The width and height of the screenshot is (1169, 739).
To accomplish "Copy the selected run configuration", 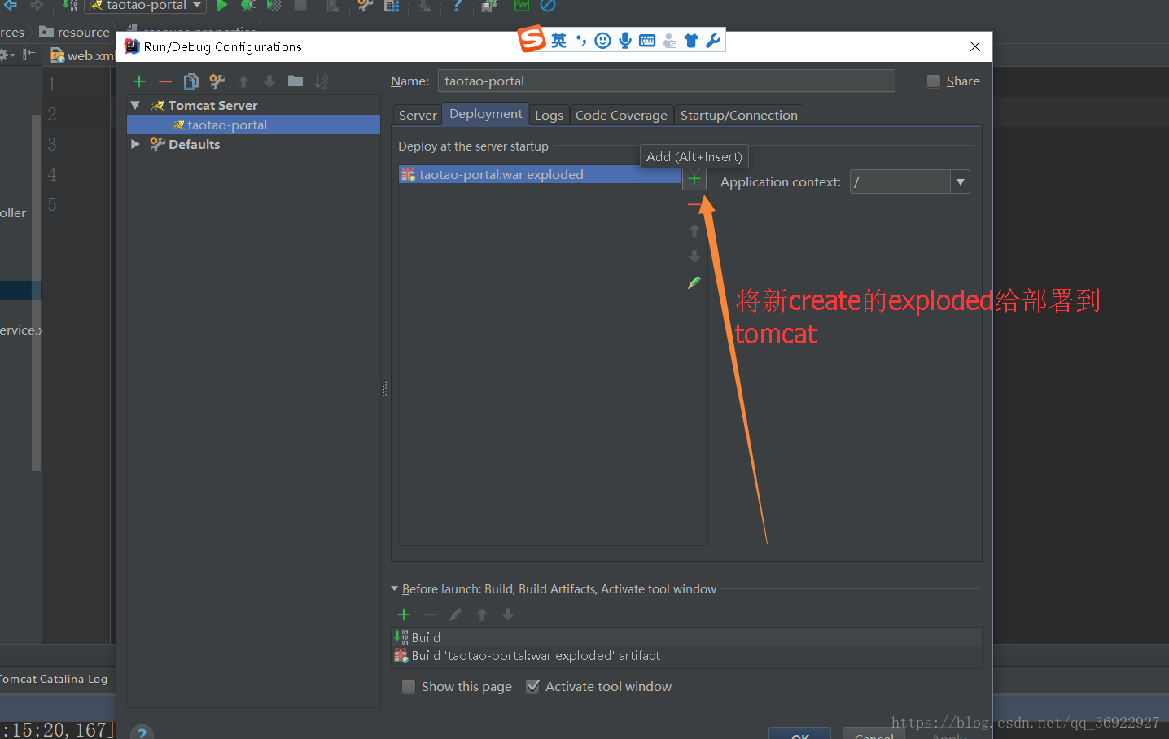I will pos(191,81).
